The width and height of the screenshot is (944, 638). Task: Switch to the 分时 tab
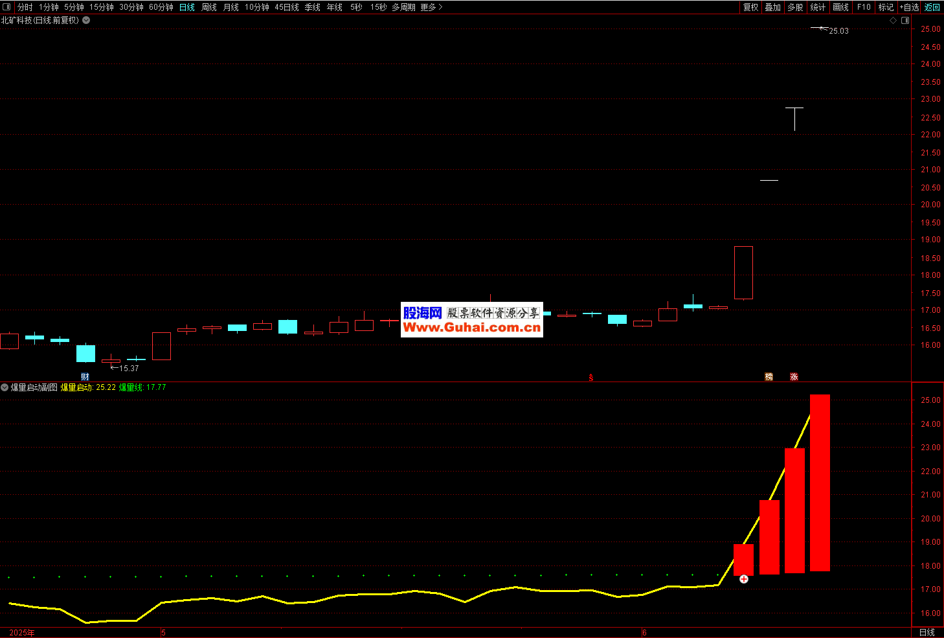(25, 7)
